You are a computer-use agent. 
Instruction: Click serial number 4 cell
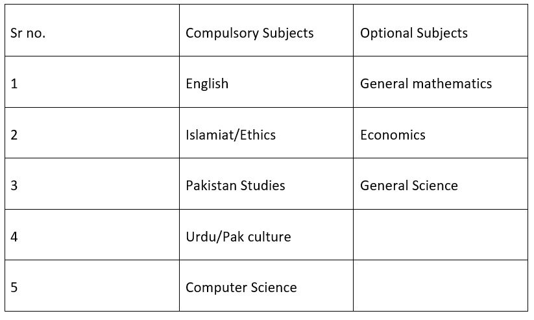point(92,235)
